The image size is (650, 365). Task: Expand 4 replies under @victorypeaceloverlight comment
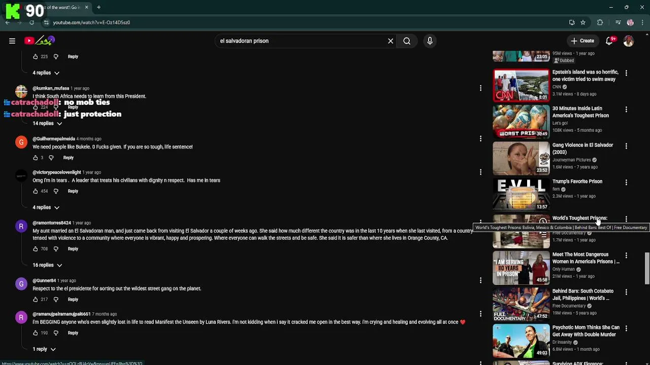pyautogui.click(x=46, y=207)
